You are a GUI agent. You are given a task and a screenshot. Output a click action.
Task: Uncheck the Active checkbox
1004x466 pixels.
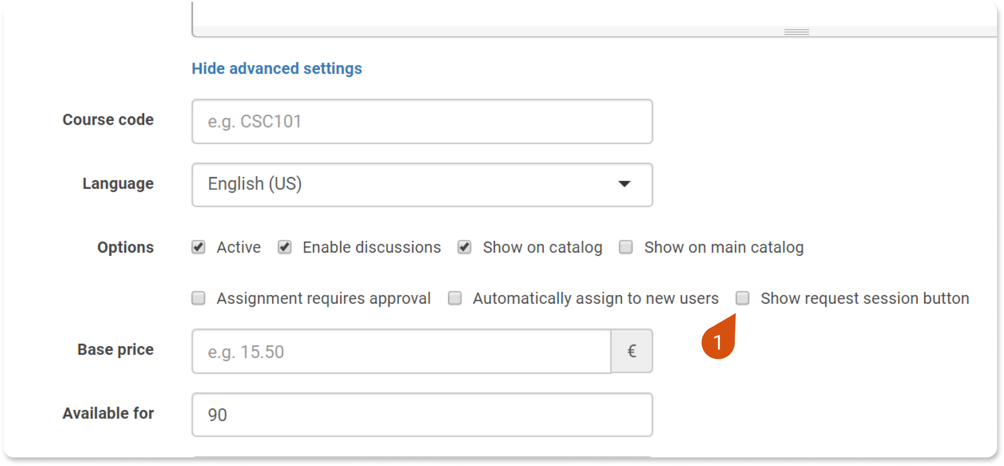[198, 247]
